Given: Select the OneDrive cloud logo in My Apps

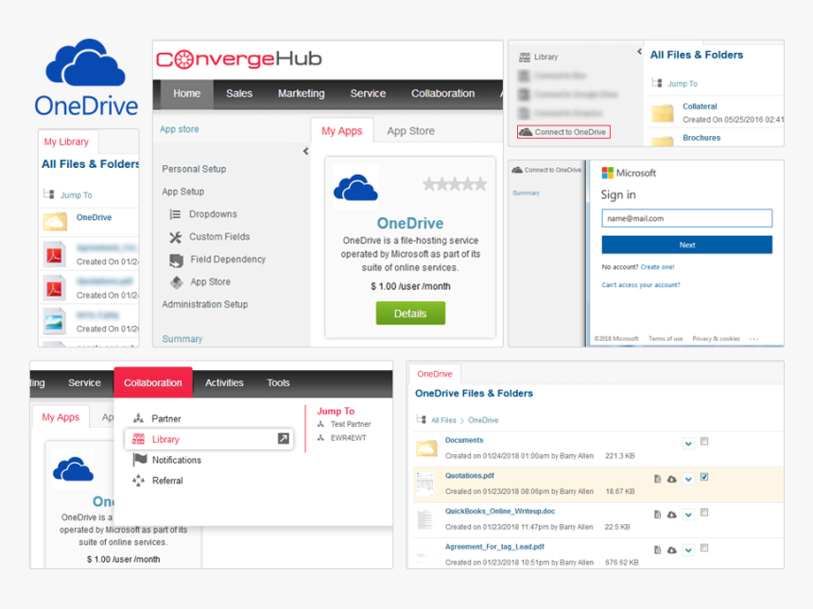Looking at the screenshot, I should [x=355, y=184].
